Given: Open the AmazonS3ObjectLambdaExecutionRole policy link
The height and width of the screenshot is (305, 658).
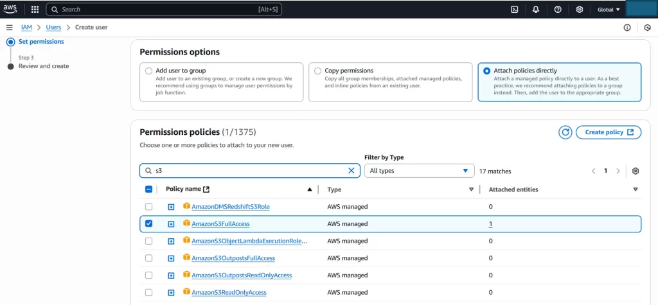Looking at the screenshot, I should coord(250,241).
